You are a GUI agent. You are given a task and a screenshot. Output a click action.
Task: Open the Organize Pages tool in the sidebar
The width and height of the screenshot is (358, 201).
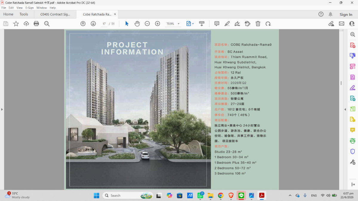(352, 66)
